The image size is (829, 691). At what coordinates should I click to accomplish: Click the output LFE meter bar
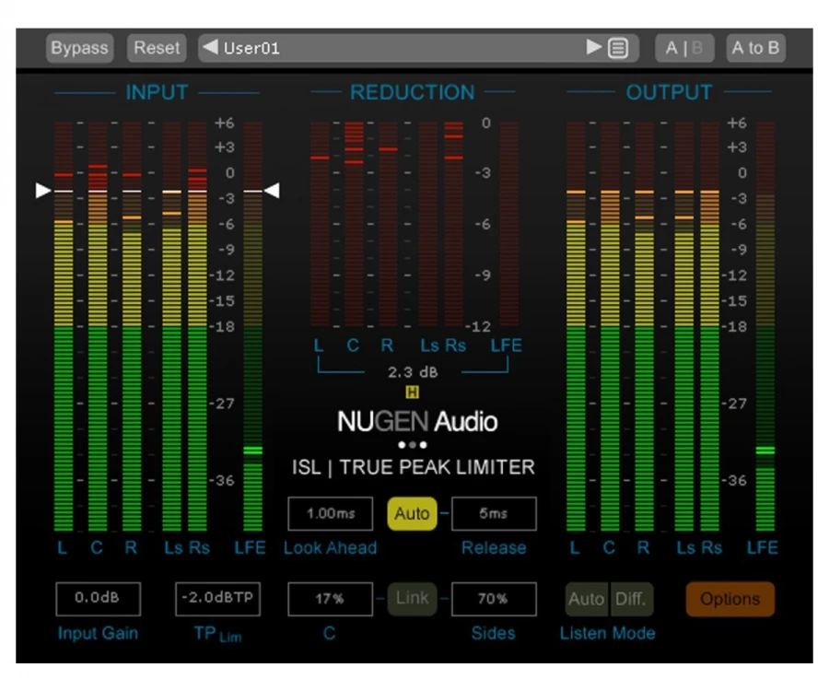click(x=765, y=326)
